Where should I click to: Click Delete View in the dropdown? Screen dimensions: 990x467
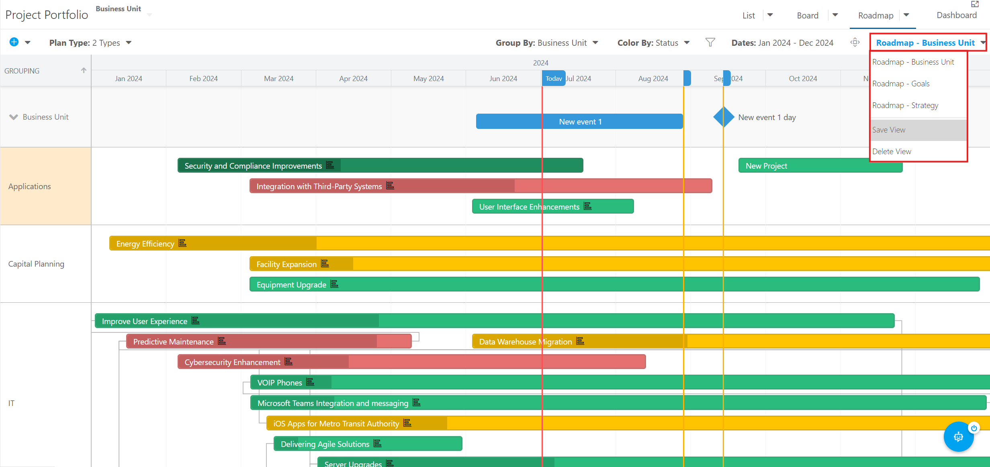(892, 151)
